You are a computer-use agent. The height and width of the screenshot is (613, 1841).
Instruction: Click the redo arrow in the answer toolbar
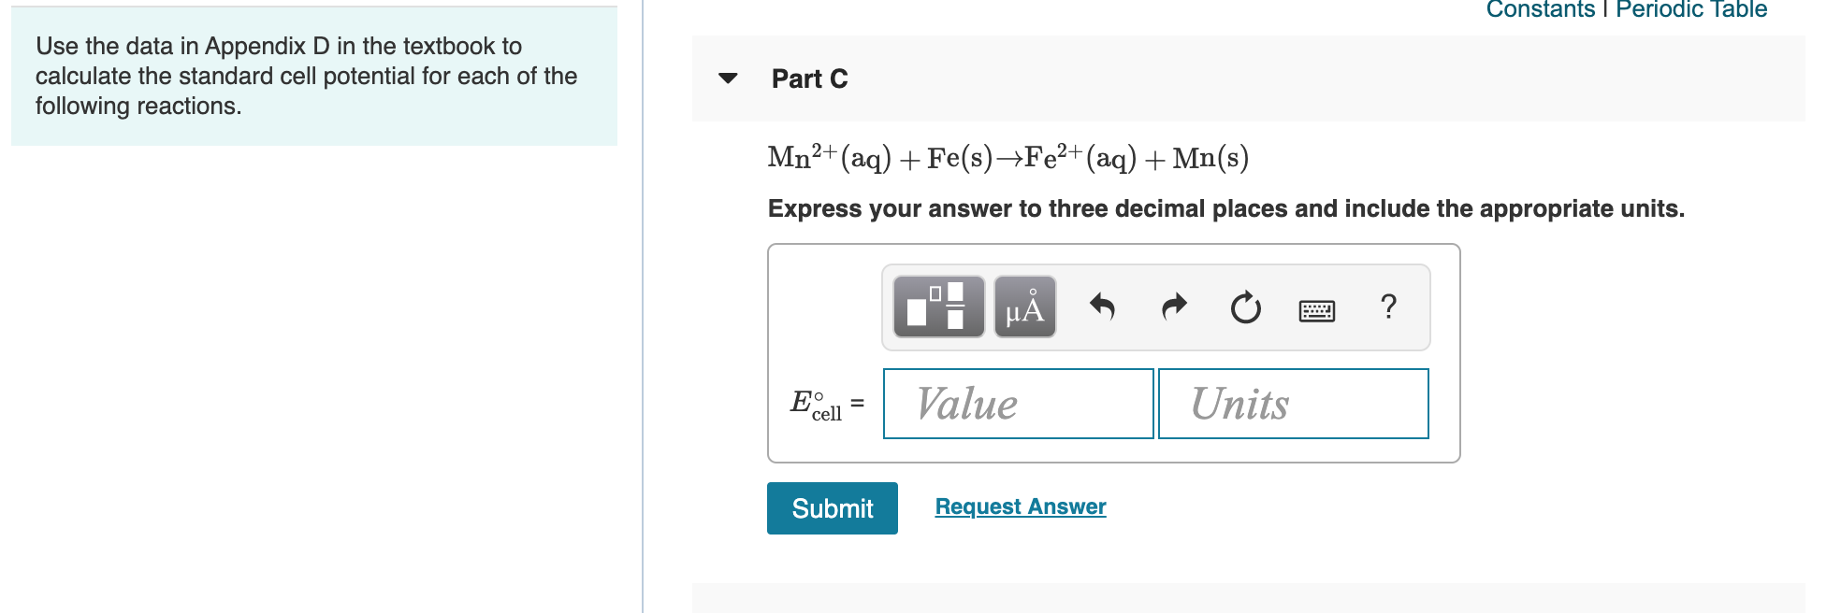tap(1174, 306)
